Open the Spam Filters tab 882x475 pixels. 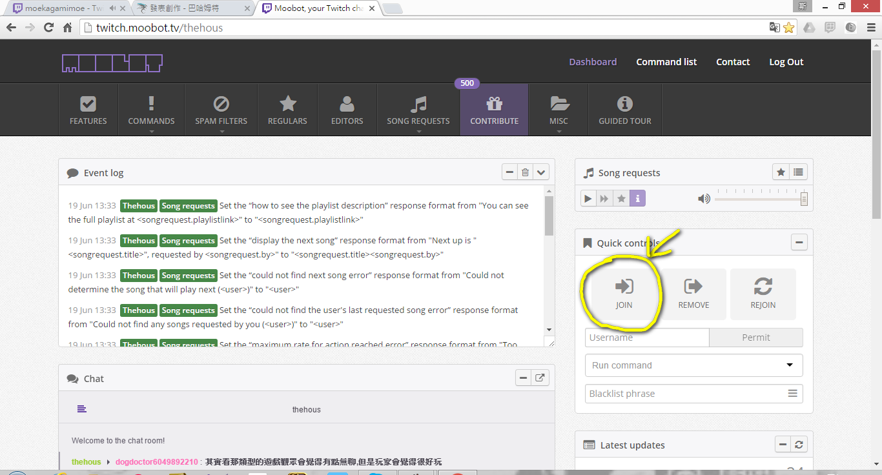coord(221,110)
